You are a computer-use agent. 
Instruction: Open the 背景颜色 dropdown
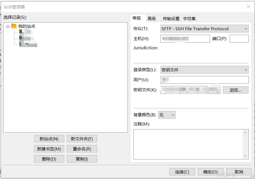tap(167, 115)
